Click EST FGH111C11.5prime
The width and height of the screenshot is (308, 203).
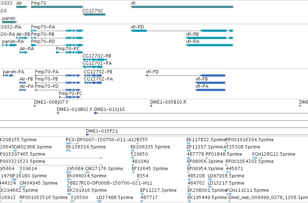(248, 190)
